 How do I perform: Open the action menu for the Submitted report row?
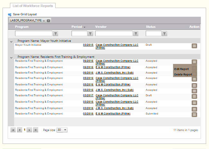(194, 114)
